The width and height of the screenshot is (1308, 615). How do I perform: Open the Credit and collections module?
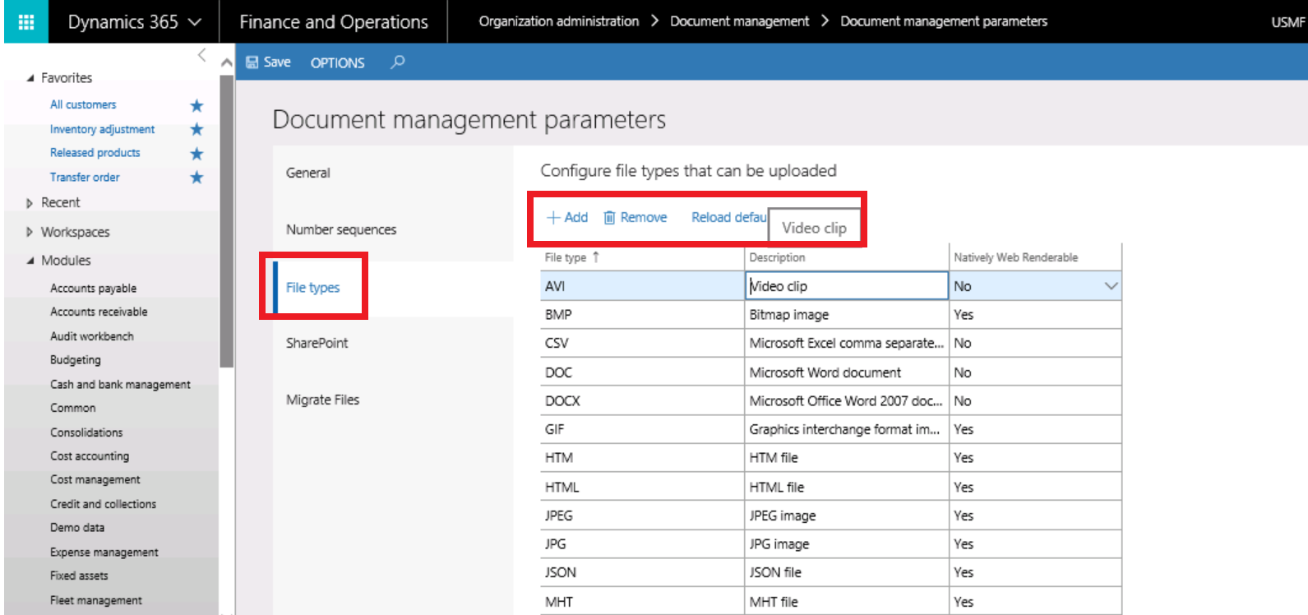(x=103, y=504)
